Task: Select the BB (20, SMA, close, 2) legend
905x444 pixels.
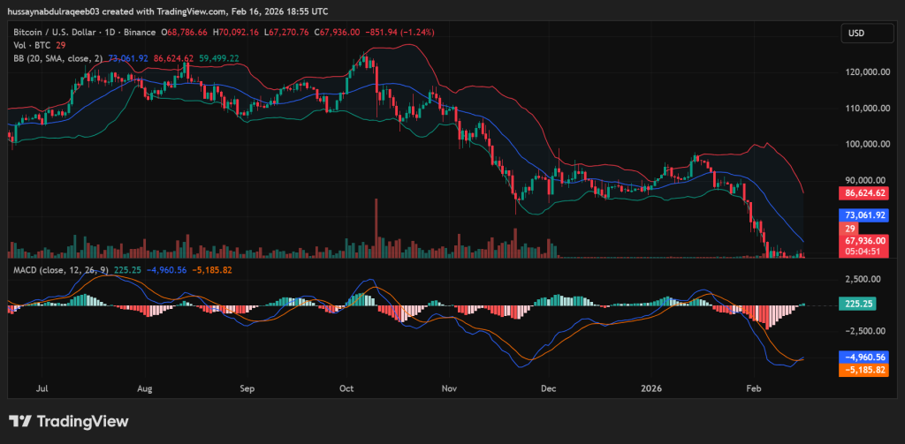Action: tap(59, 57)
